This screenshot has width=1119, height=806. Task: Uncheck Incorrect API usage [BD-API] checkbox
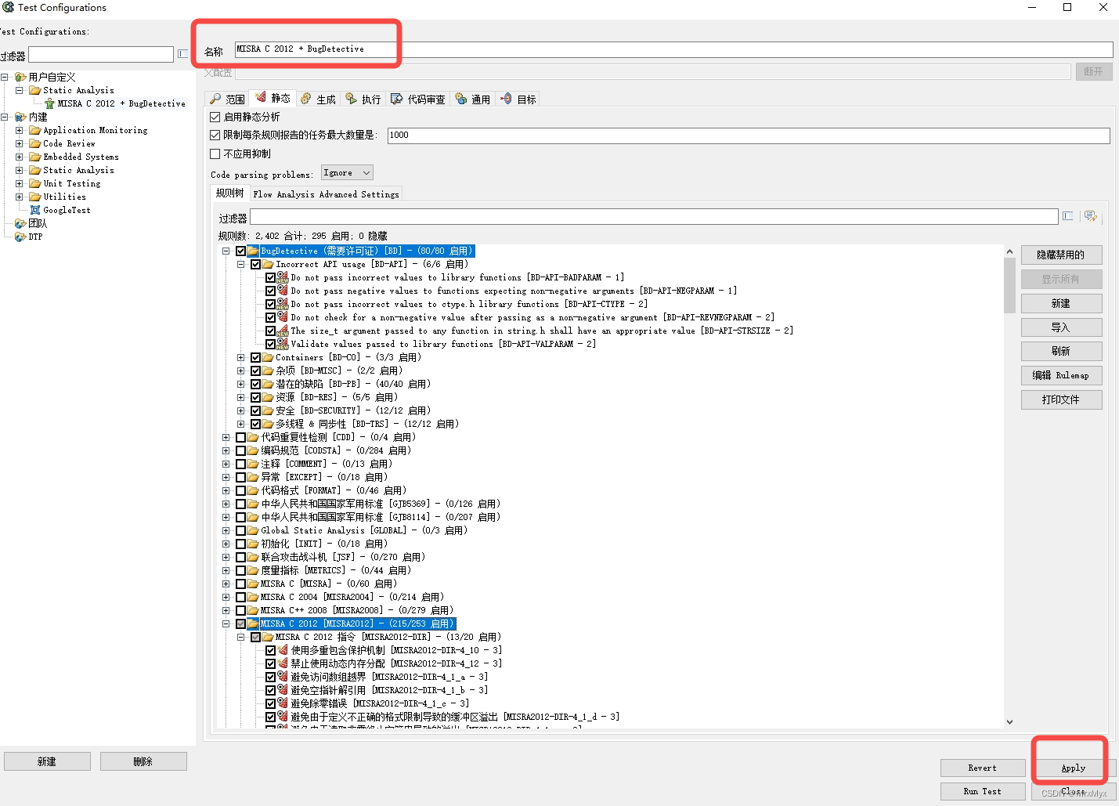(x=255, y=265)
